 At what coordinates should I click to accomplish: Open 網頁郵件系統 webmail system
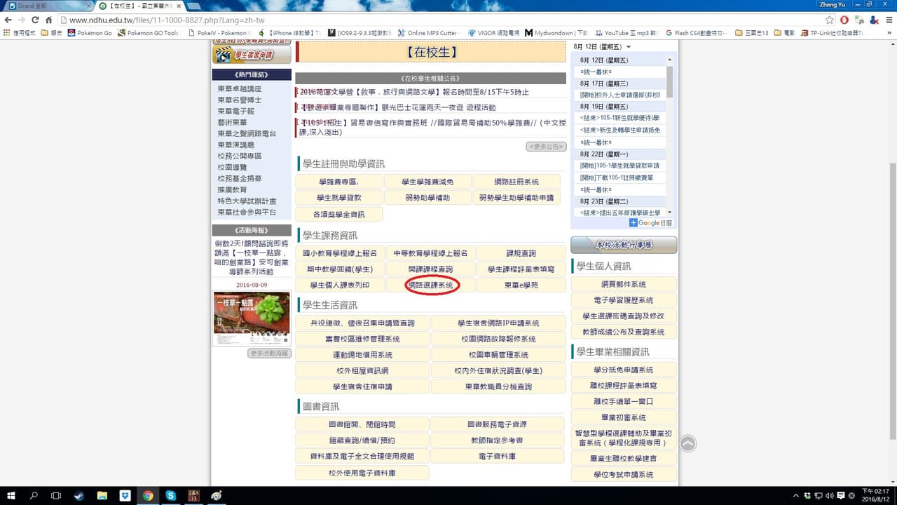(624, 284)
